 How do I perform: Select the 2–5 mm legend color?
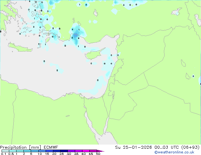(27, 151)
